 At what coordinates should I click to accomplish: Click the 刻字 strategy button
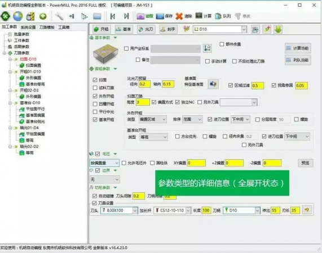pyautogui.click(x=168, y=29)
